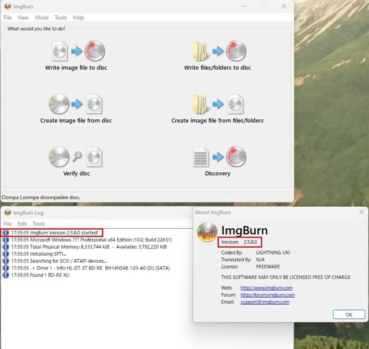
Task: Click the Write files/folders to disc icon
Action: coord(220,51)
